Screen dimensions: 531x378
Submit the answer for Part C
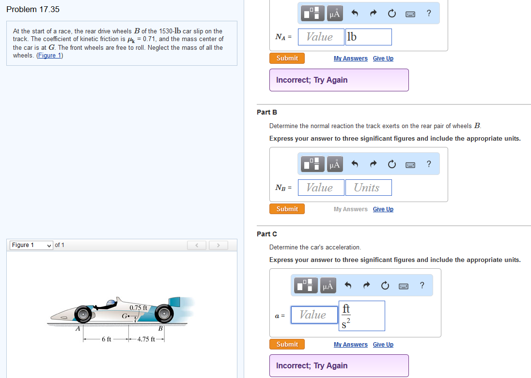click(x=287, y=344)
